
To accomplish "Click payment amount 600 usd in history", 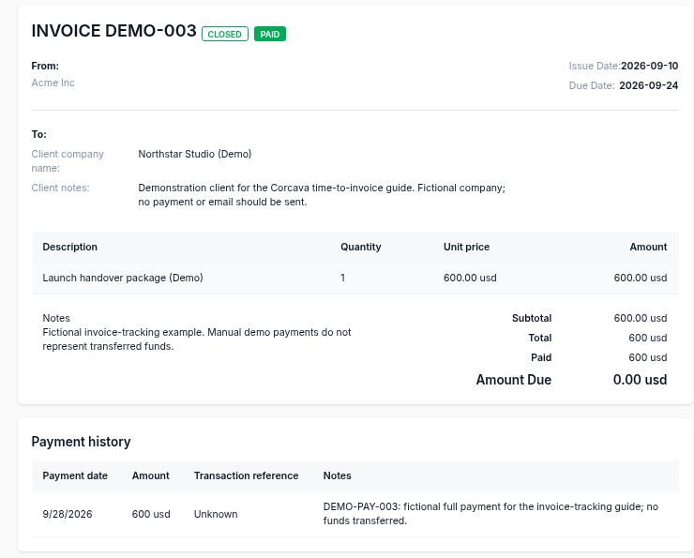I will pyautogui.click(x=151, y=514).
